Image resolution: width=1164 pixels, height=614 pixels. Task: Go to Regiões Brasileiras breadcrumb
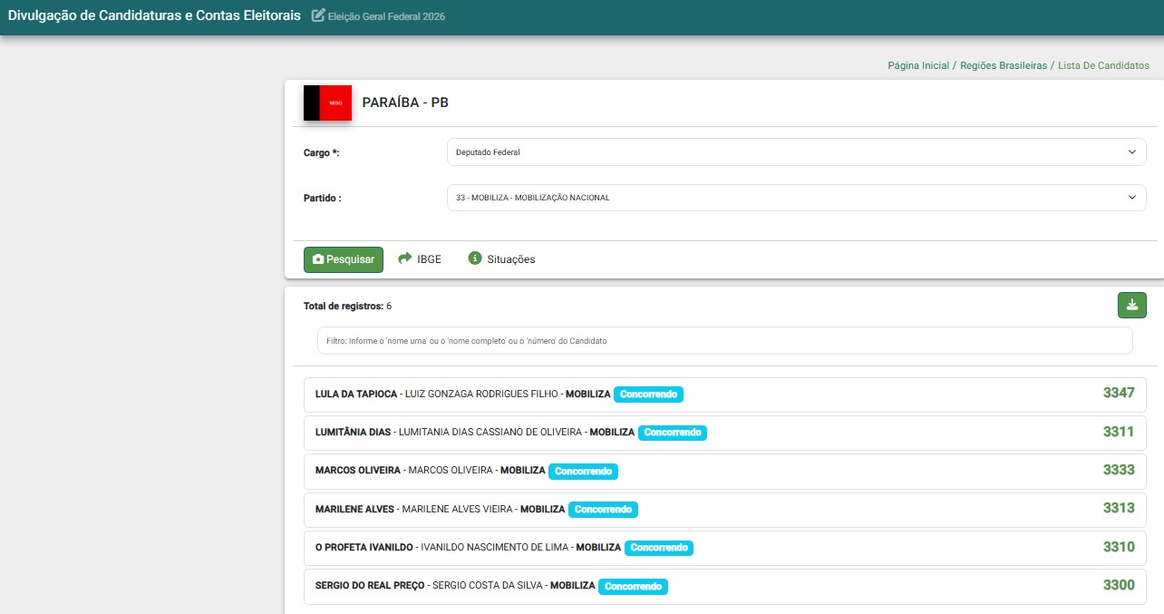1004,66
